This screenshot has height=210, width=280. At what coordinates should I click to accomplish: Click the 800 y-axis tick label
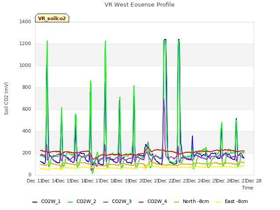coord(27,87)
